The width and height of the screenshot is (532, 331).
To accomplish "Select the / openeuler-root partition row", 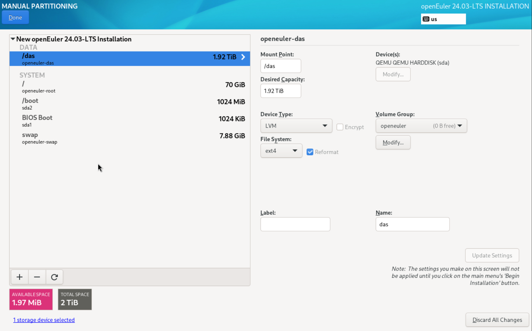I will (130, 87).
